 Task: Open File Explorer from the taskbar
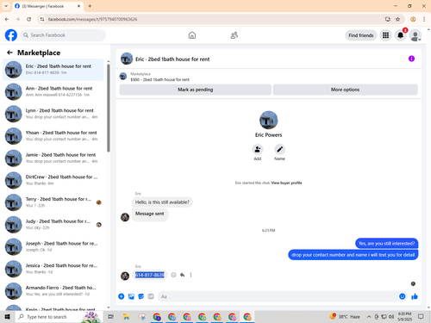click(126, 317)
